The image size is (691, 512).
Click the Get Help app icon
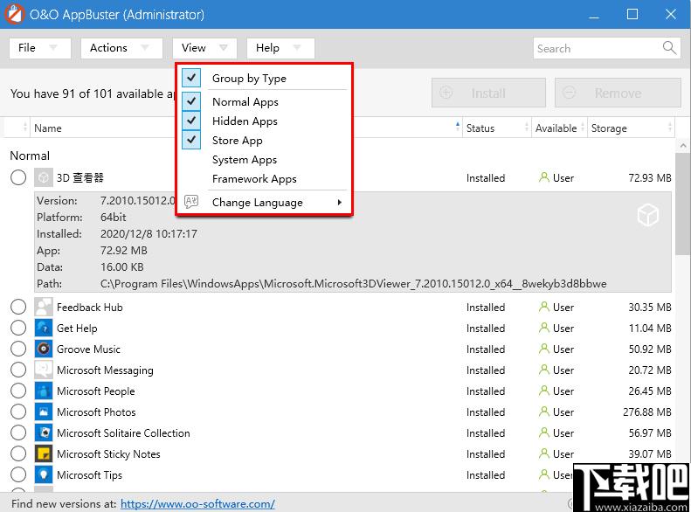[43, 328]
